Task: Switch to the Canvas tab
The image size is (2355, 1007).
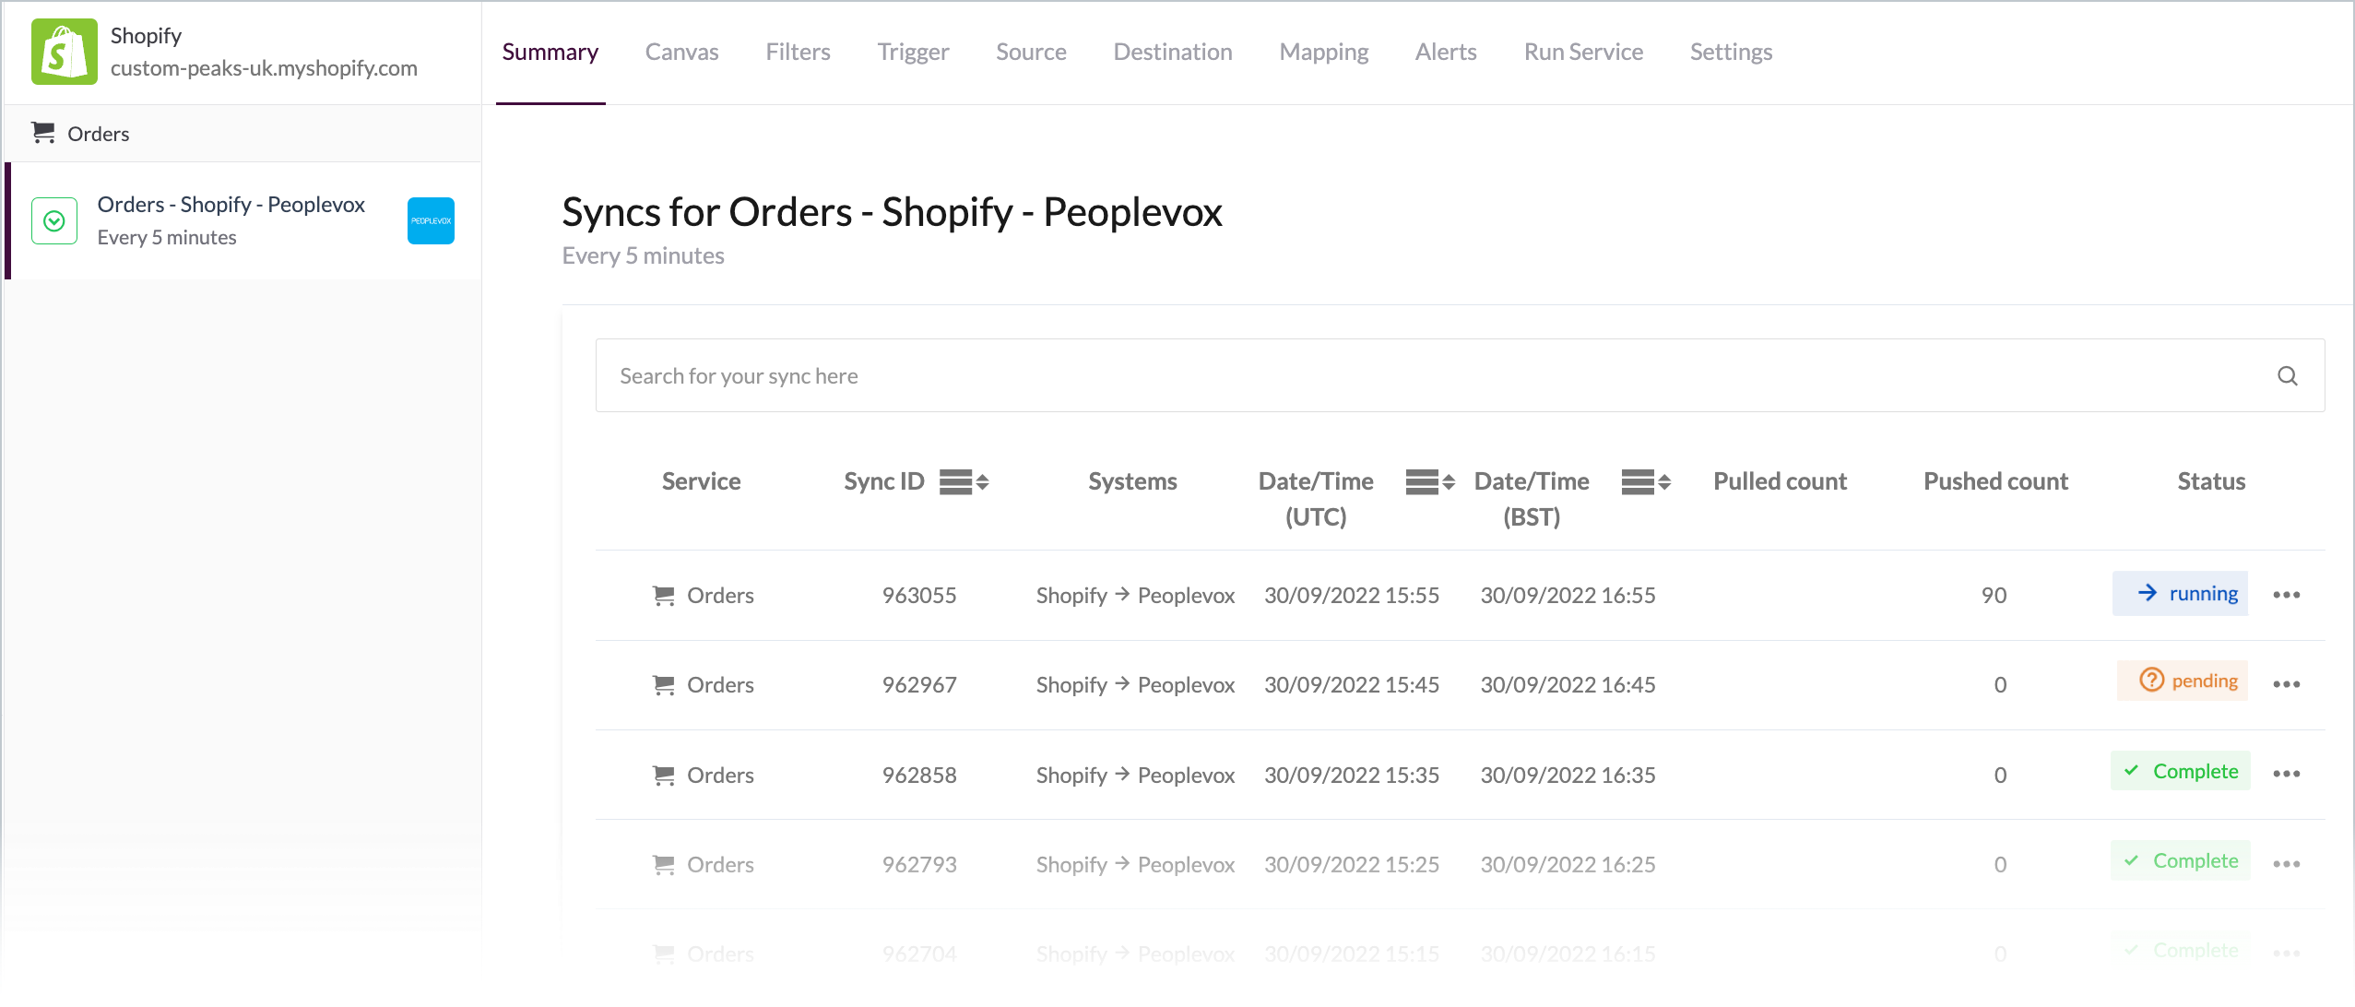Action: [681, 52]
